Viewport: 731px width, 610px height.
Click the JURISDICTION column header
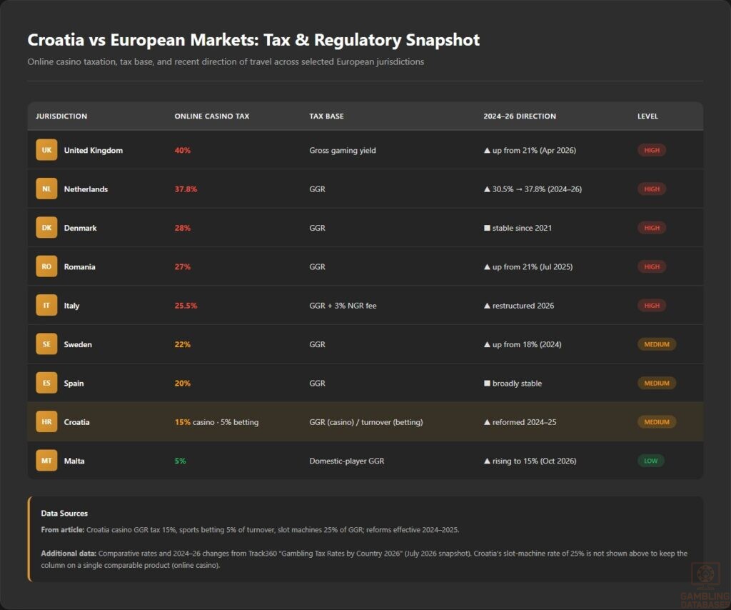click(61, 116)
